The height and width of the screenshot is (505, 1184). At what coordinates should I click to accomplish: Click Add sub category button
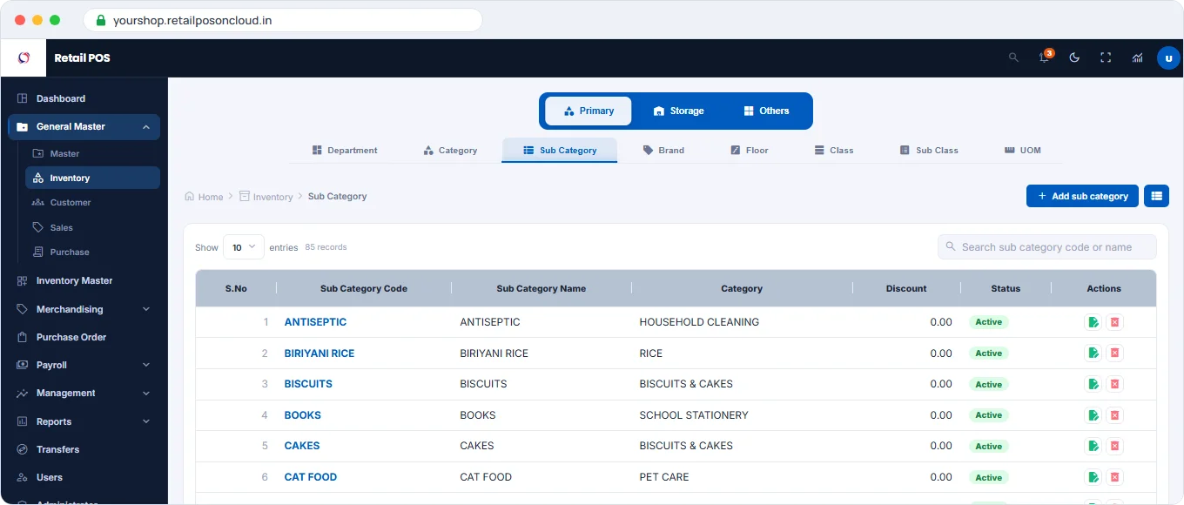pyautogui.click(x=1082, y=196)
